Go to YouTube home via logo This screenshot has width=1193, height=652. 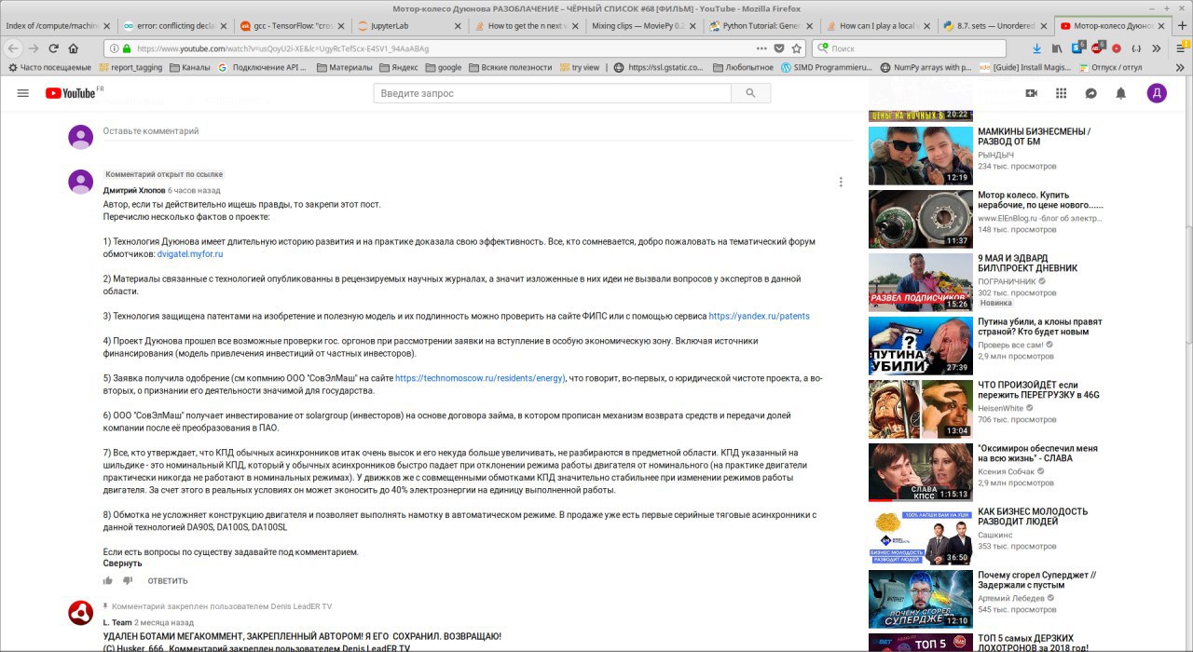(70, 93)
